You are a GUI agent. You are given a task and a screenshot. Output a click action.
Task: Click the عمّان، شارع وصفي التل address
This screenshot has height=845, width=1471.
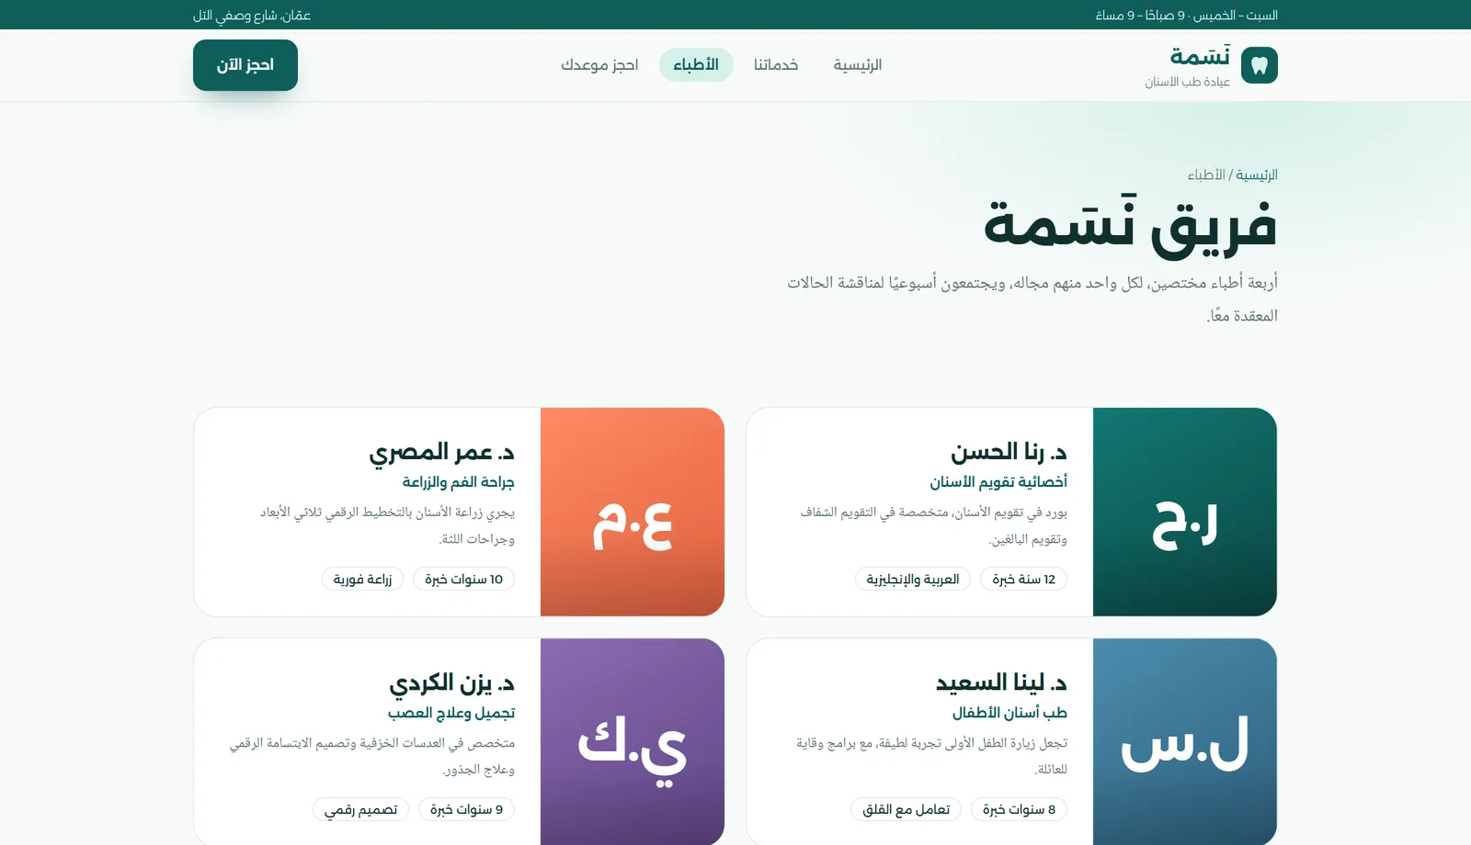tap(252, 15)
